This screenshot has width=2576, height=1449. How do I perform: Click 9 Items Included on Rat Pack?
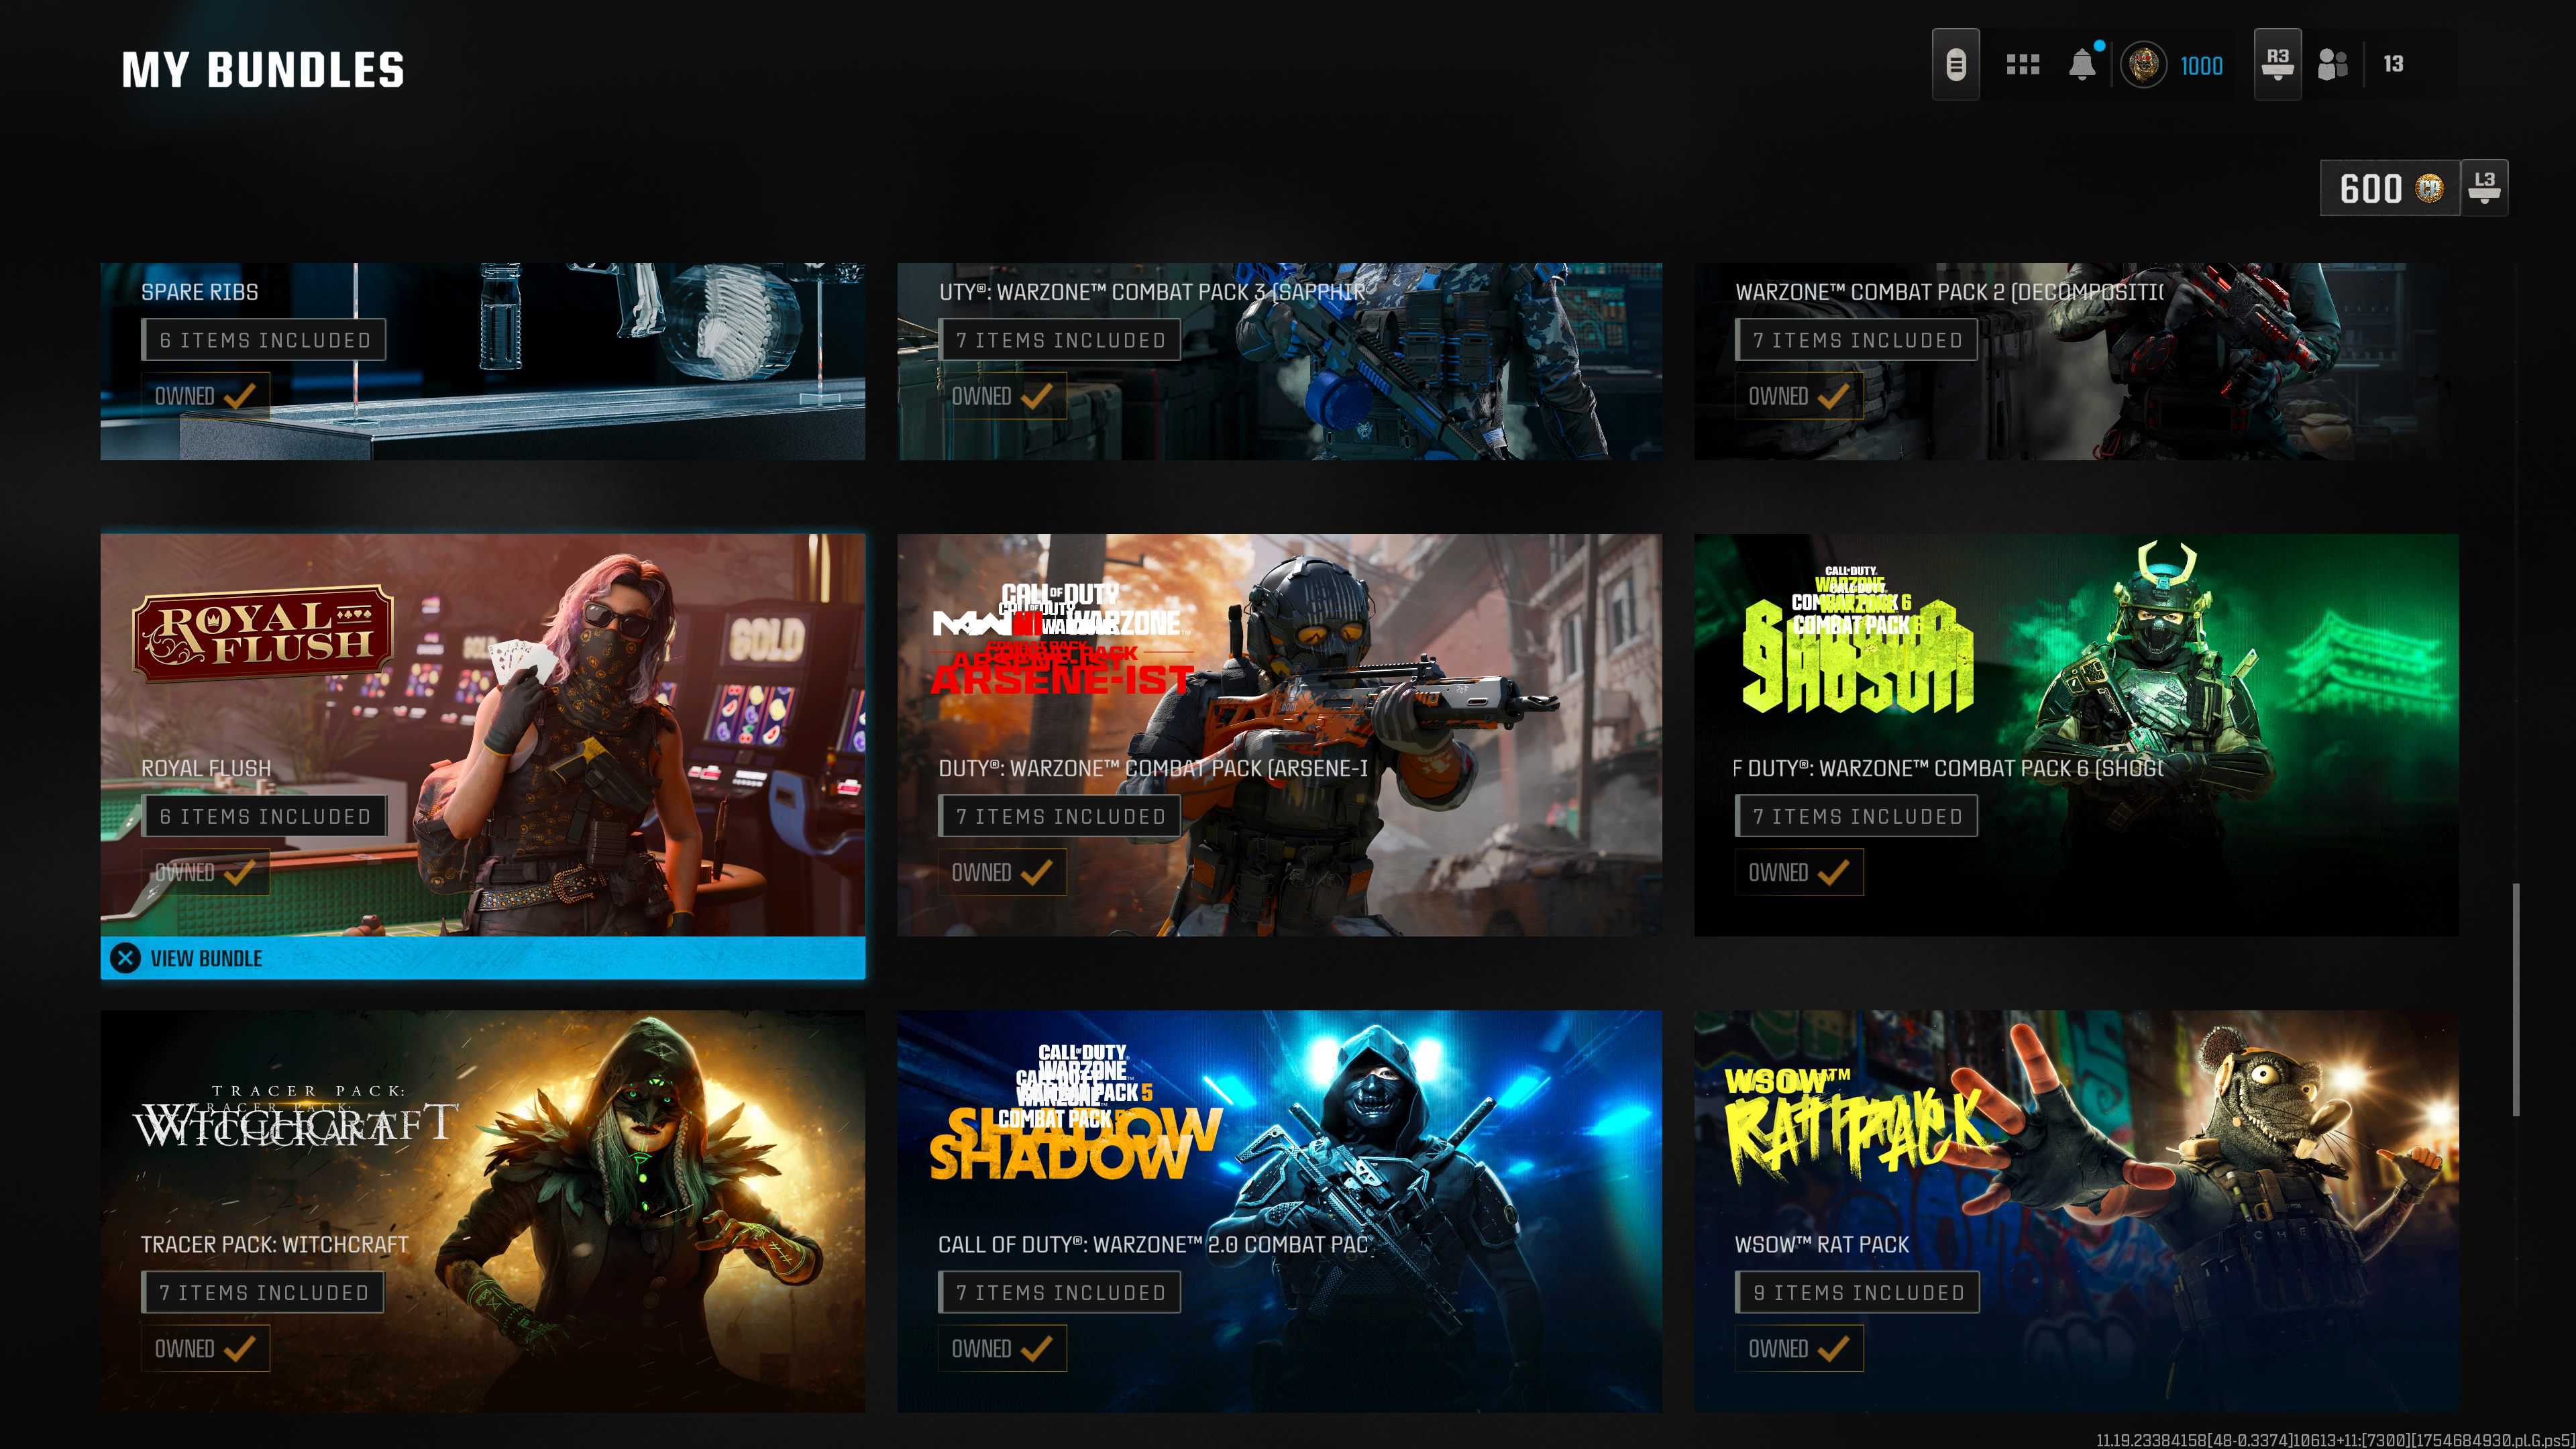1857,1292
